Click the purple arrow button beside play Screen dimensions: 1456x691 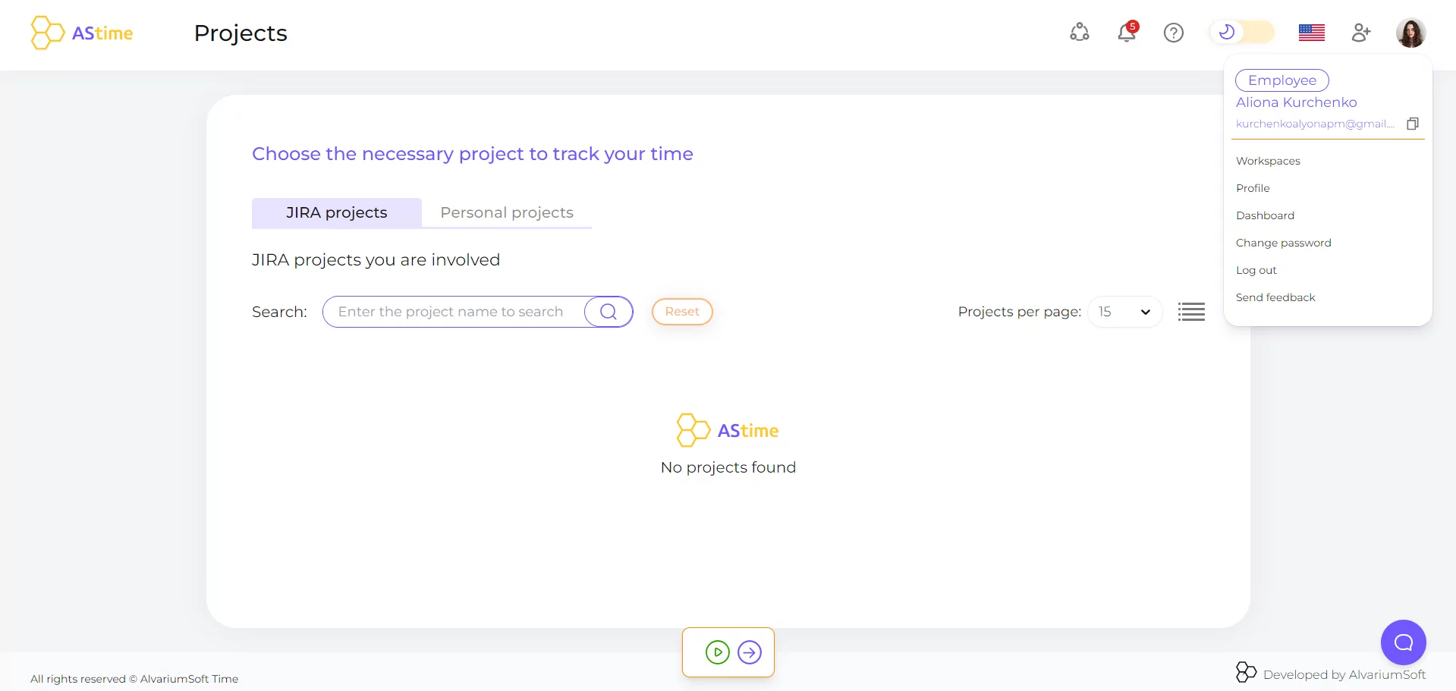tap(750, 652)
